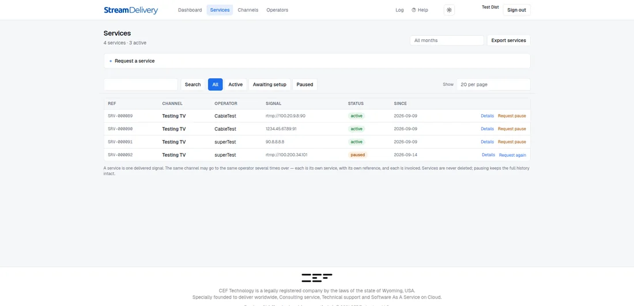The width and height of the screenshot is (634, 306).
Task: Click the 4 services · 3 active summary
Action: (125, 43)
